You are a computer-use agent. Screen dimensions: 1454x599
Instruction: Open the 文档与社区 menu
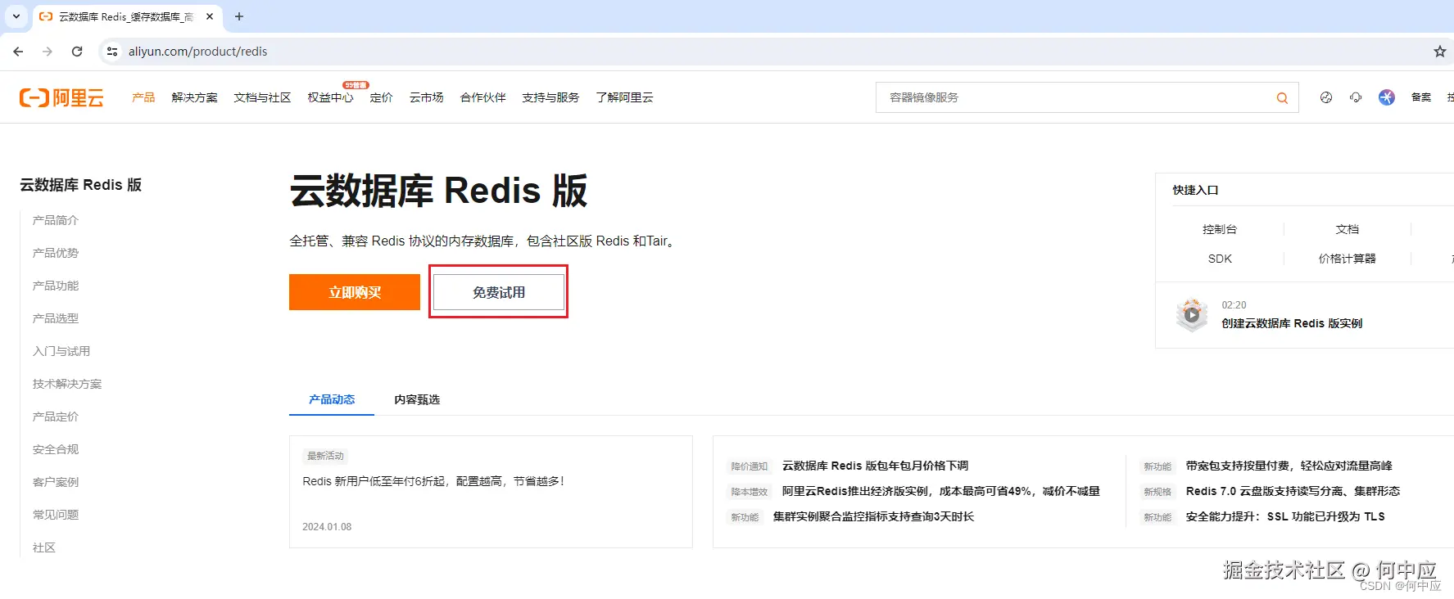pyautogui.click(x=262, y=97)
